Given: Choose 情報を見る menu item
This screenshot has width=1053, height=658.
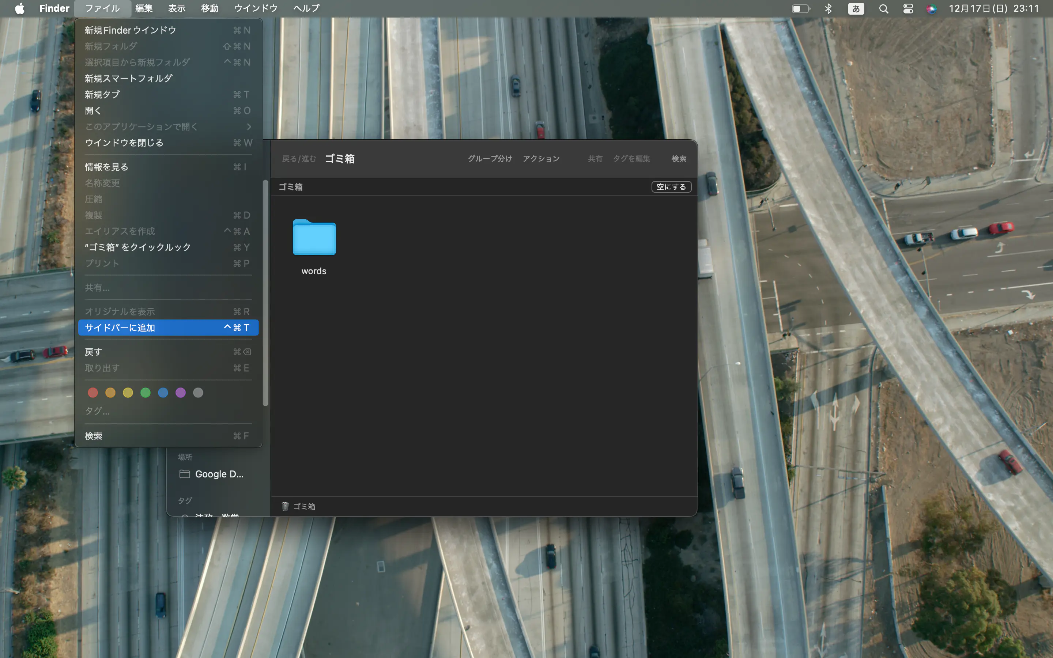Looking at the screenshot, I should pyautogui.click(x=169, y=167).
